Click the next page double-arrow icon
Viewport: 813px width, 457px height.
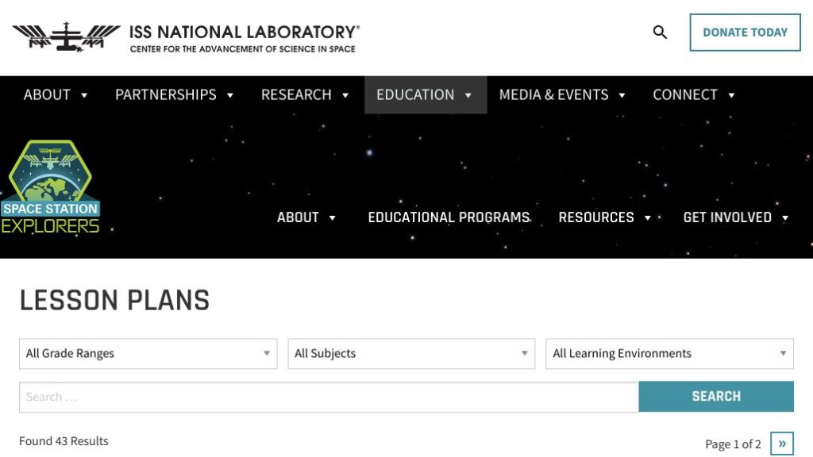(x=782, y=444)
